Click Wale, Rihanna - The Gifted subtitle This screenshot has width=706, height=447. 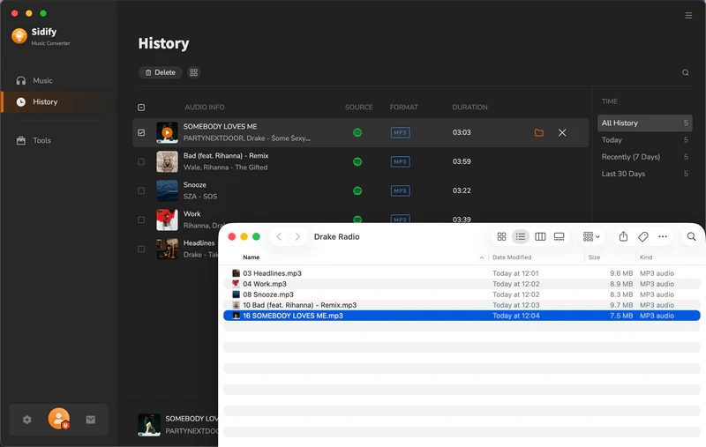tap(225, 168)
